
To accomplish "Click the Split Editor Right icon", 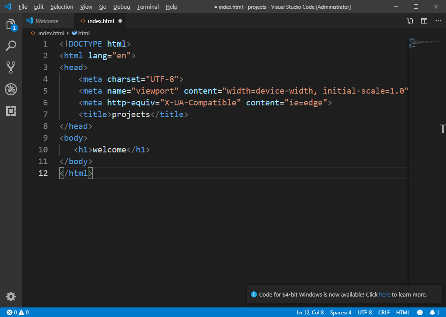I will (x=424, y=21).
